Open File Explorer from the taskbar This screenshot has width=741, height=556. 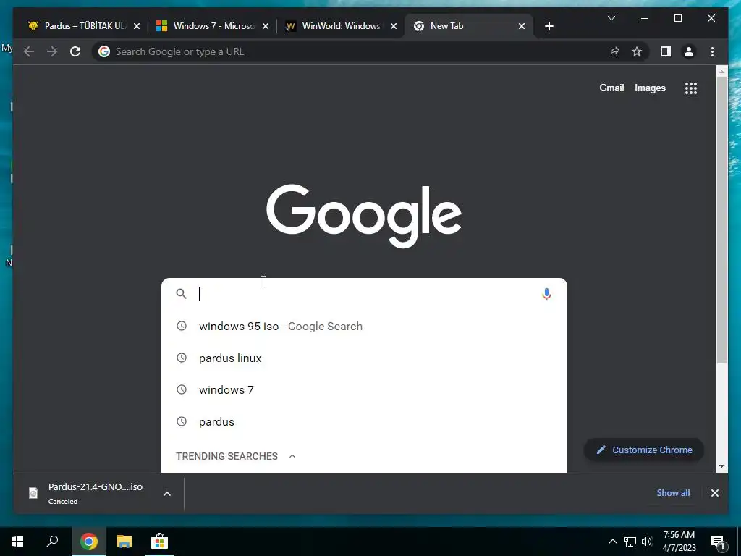pyautogui.click(x=124, y=542)
